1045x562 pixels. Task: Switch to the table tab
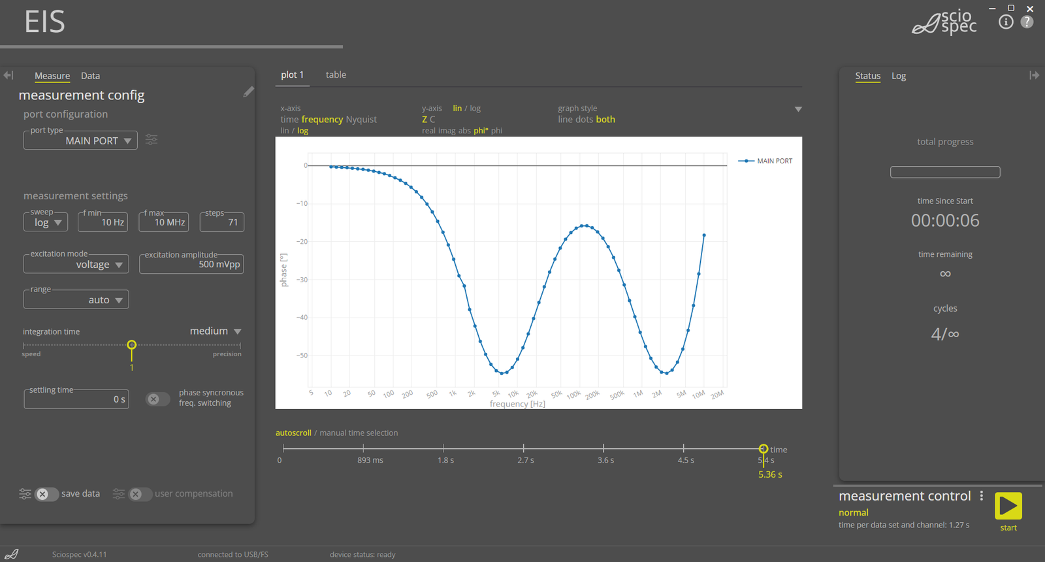[x=336, y=75]
